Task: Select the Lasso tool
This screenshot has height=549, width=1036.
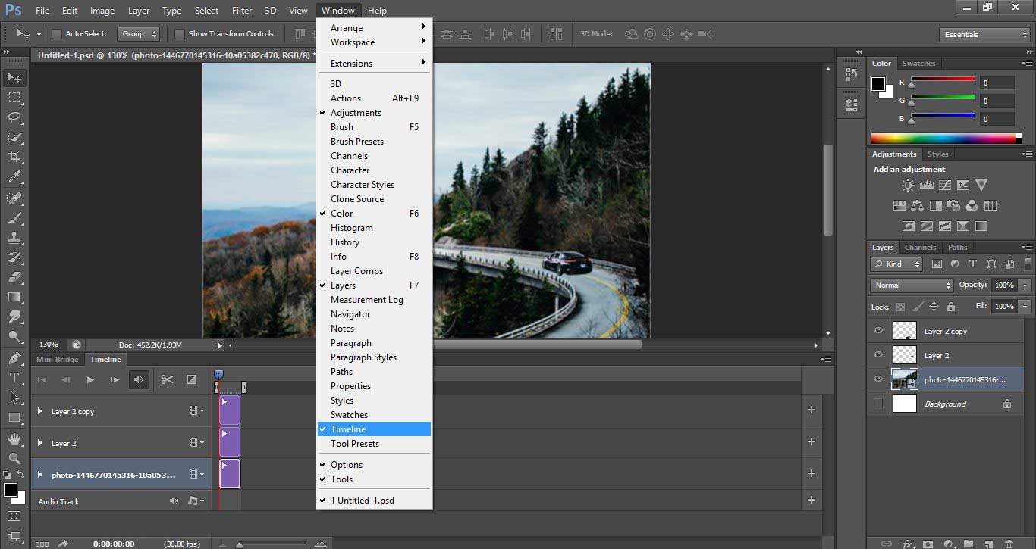Action: tap(14, 117)
